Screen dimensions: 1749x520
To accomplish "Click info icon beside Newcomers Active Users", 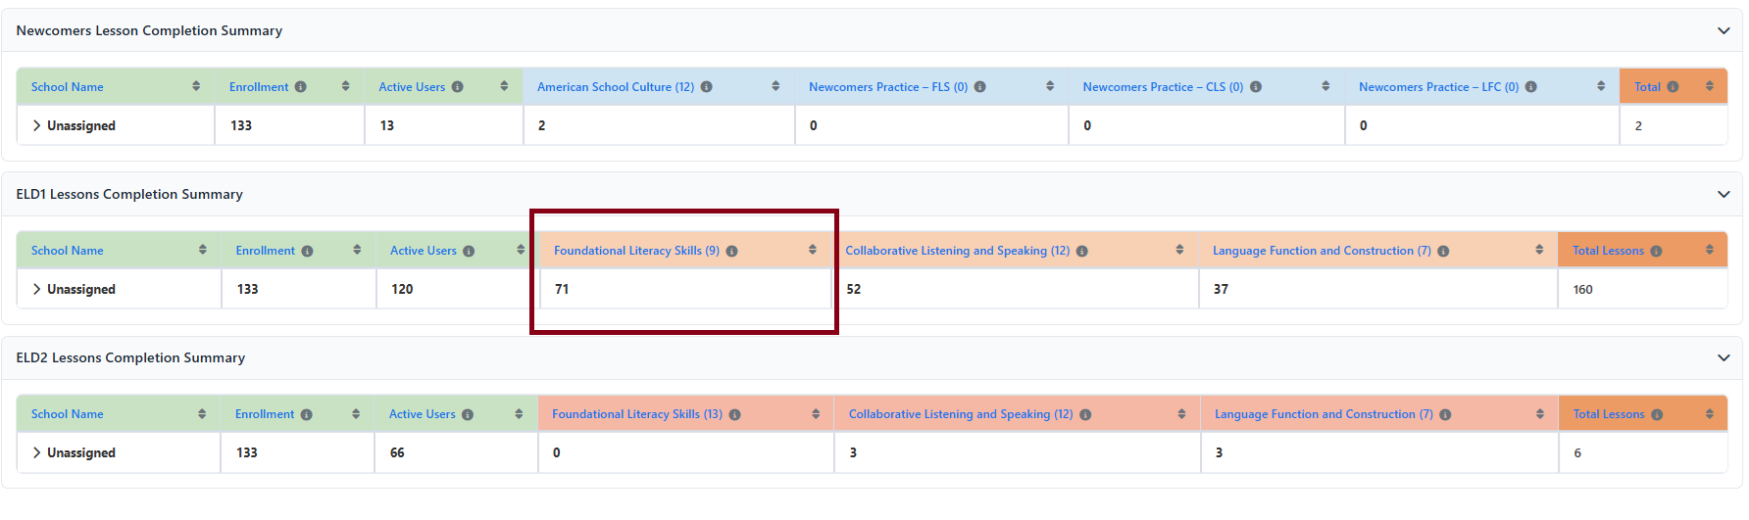I will (x=458, y=87).
